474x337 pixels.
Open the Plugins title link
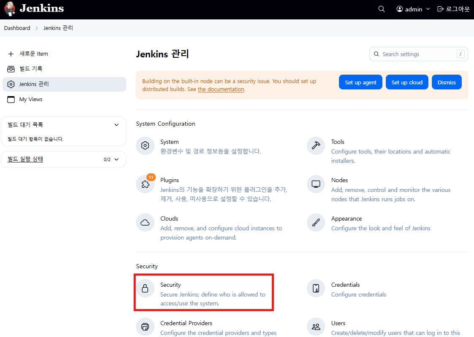pos(170,180)
